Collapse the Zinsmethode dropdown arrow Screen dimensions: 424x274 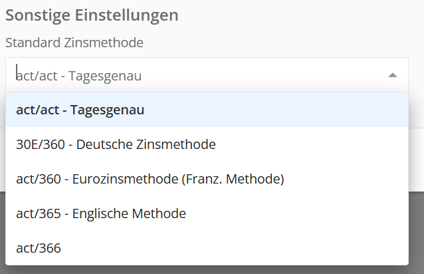pos(393,75)
